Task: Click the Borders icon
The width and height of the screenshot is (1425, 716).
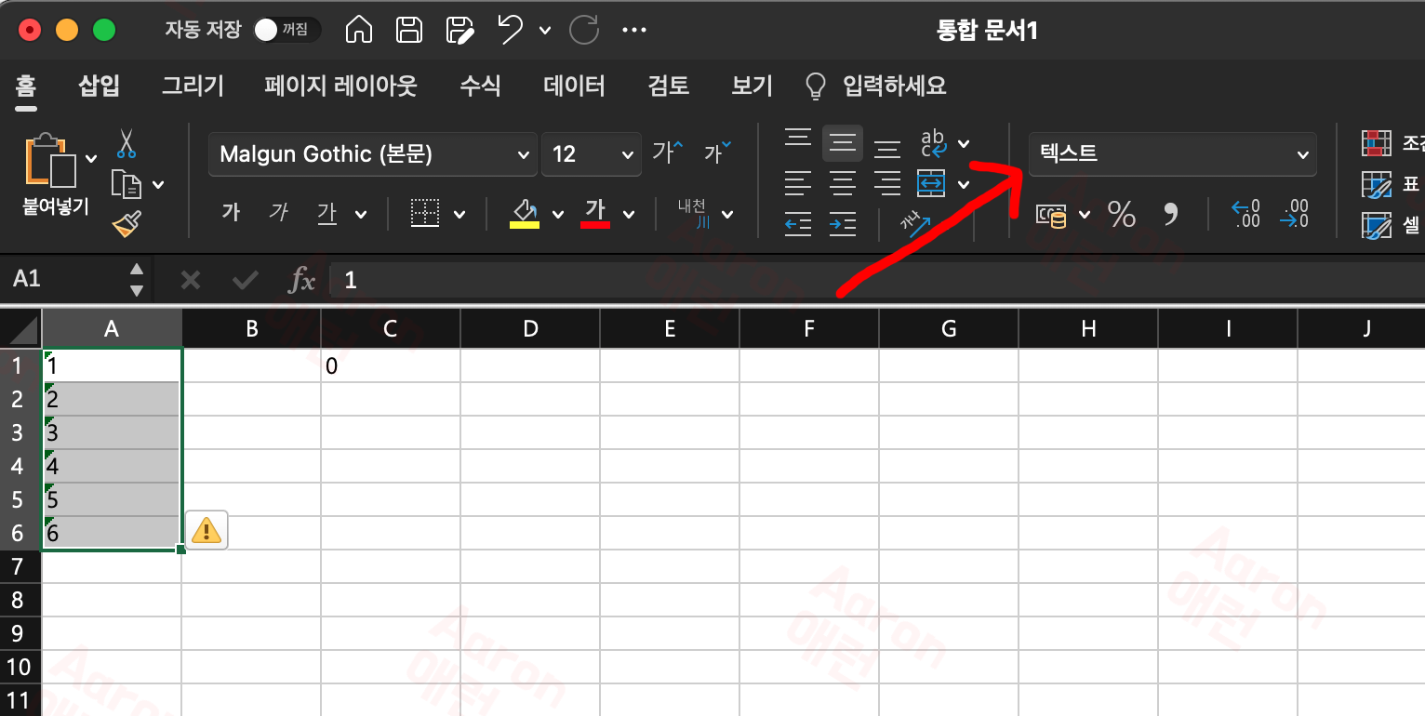Action: pyautogui.click(x=425, y=214)
